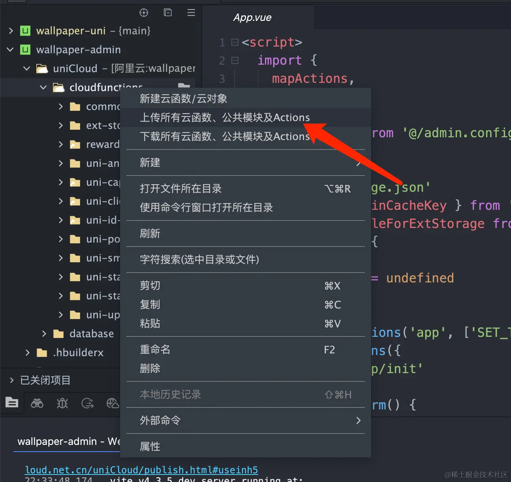The width and height of the screenshot is (511, 482).
Task: Select the uni-up folder row
Action: pyautogui.click(x=60, y=315)
